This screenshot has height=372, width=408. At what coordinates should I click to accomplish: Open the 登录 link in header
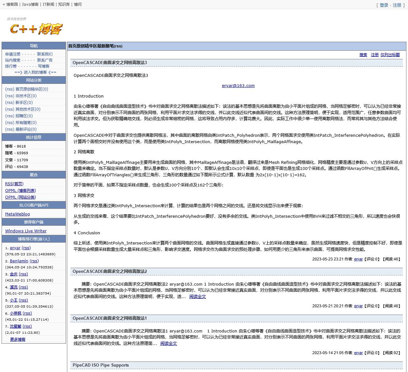tap(384, 5)
